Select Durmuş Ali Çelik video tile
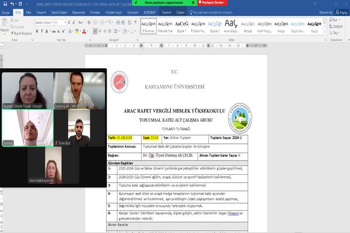The height and width of the screenshot is (233, 350). point(79,90)
